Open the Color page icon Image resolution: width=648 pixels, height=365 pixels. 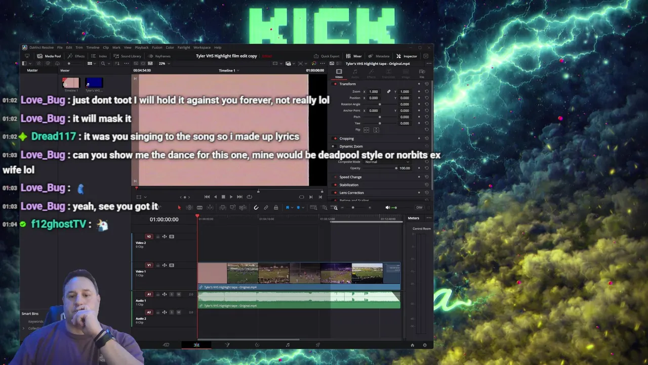pos(257,345)
